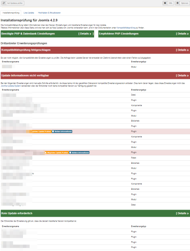Click the Installationsprüfung für Joomla 4.2.9 heading

click(x=29, y=20)
